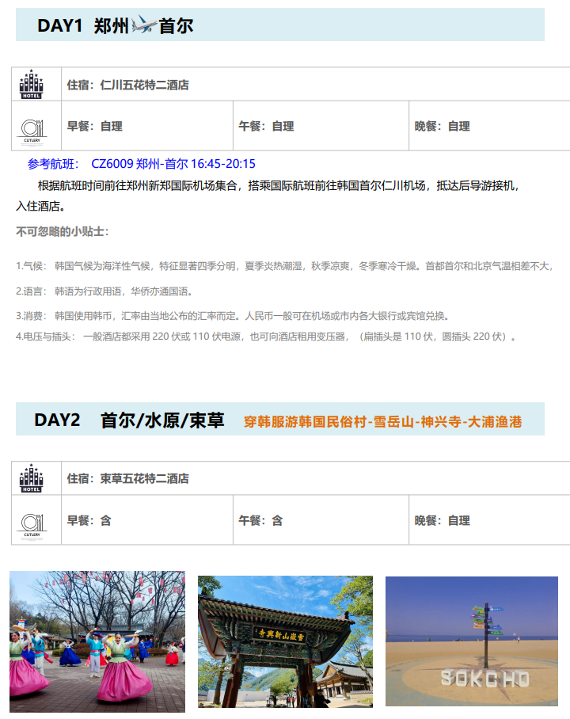570x719 pixels.
Task: Click the cutlery icon in DAY1 table
Action: click(x=32, y=127)
